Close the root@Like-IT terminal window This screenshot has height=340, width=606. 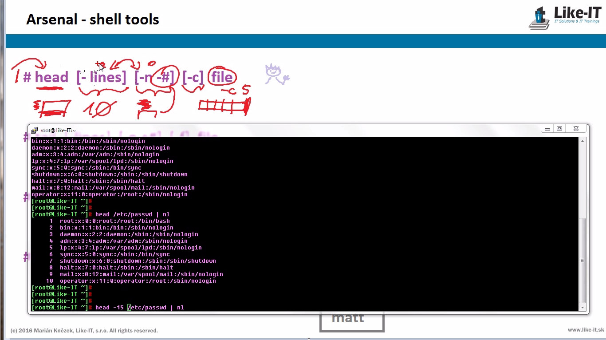(x=575, y=129)
